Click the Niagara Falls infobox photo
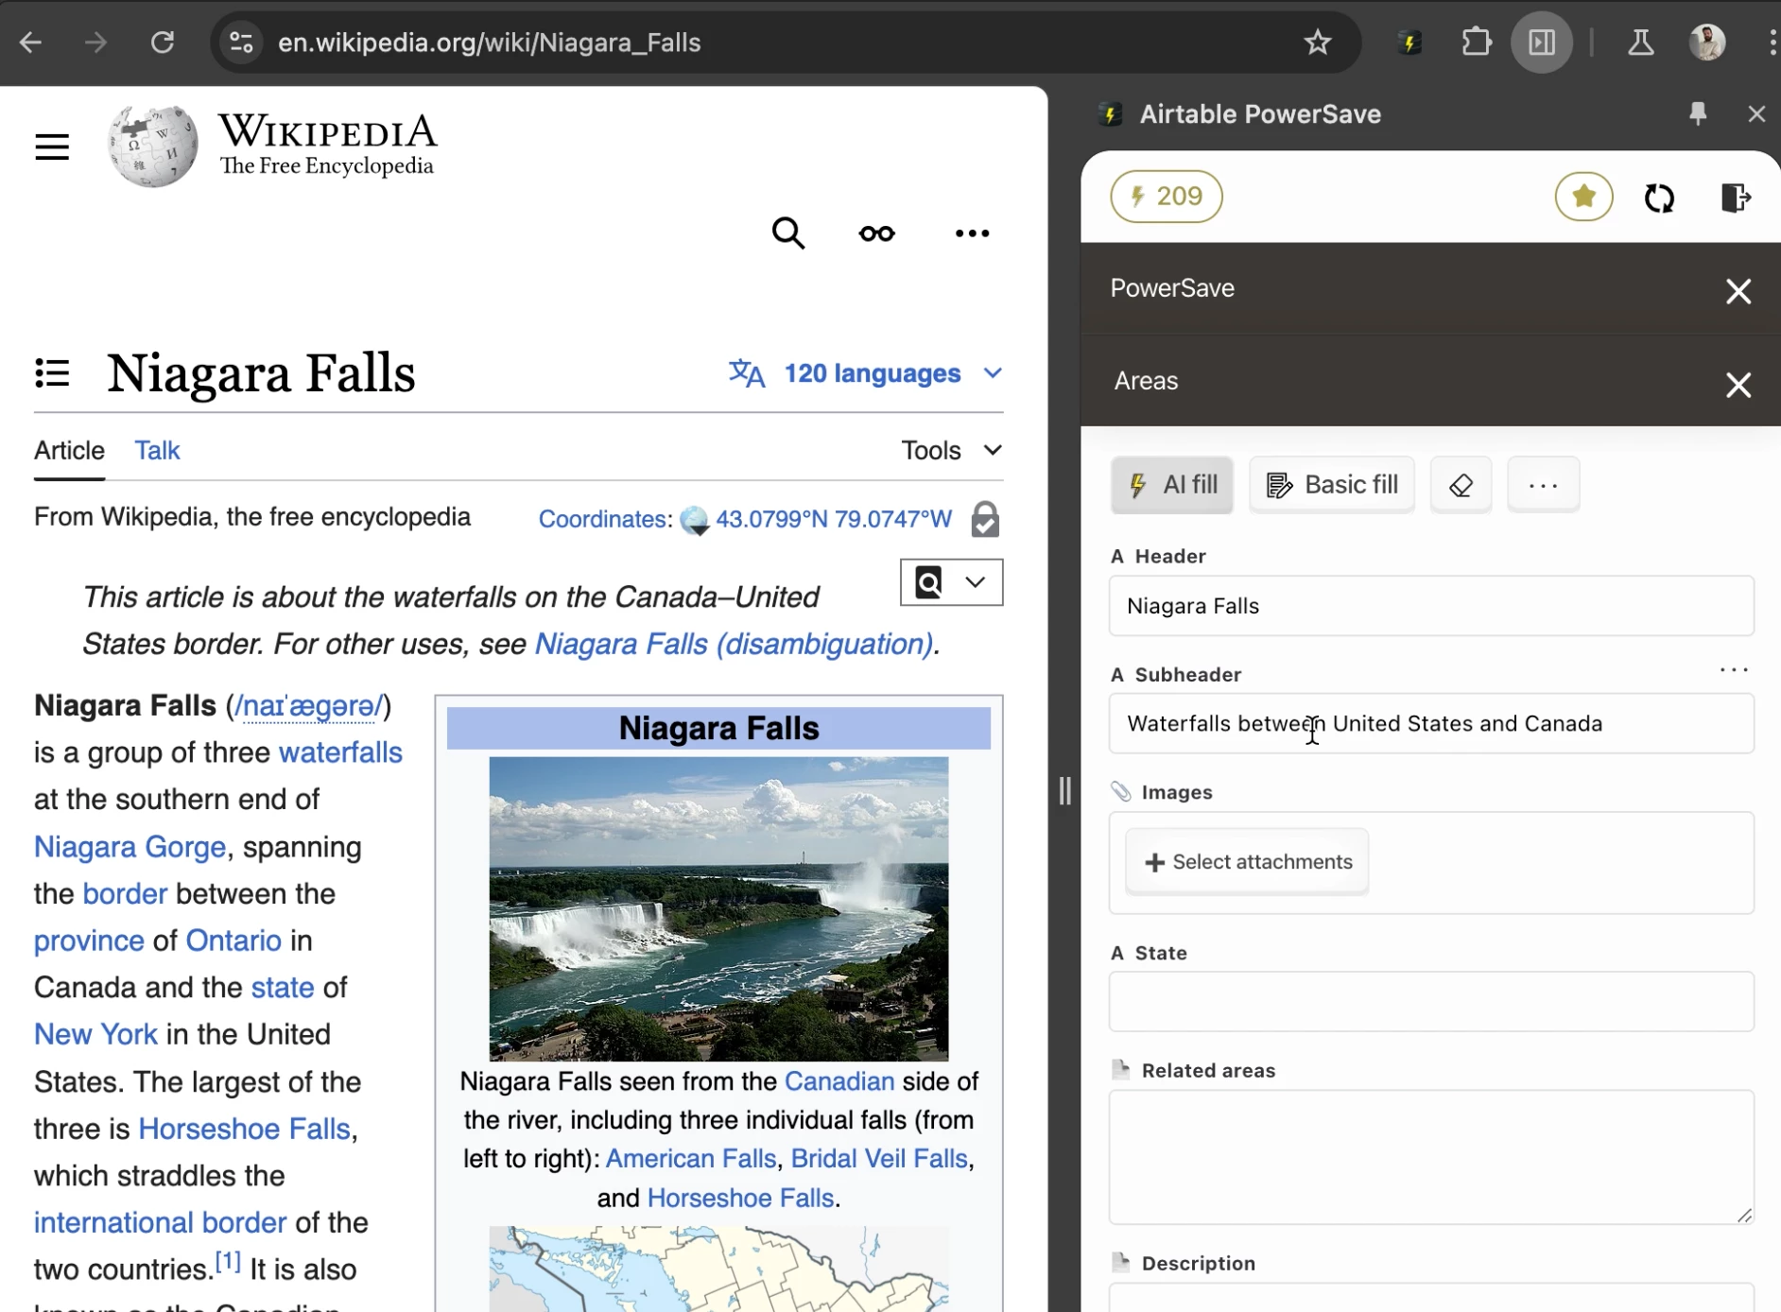Viewport: 1781px width, 1312px height. pos(718,908)
